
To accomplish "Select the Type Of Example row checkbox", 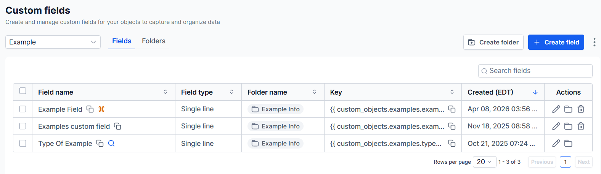I will pyautogui.click(x=23, y=143).
